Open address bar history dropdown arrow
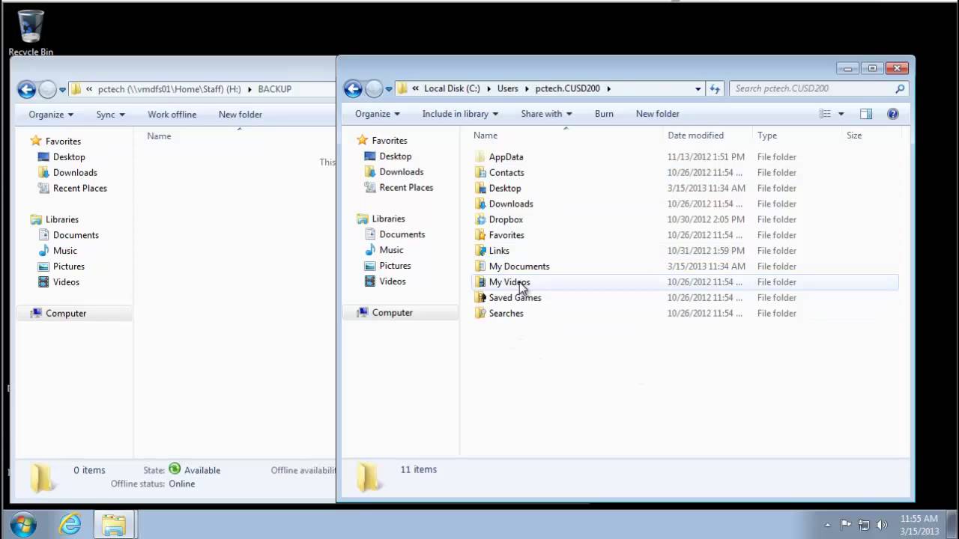Screen dimensions: 959x539 [x=698, y=88]
